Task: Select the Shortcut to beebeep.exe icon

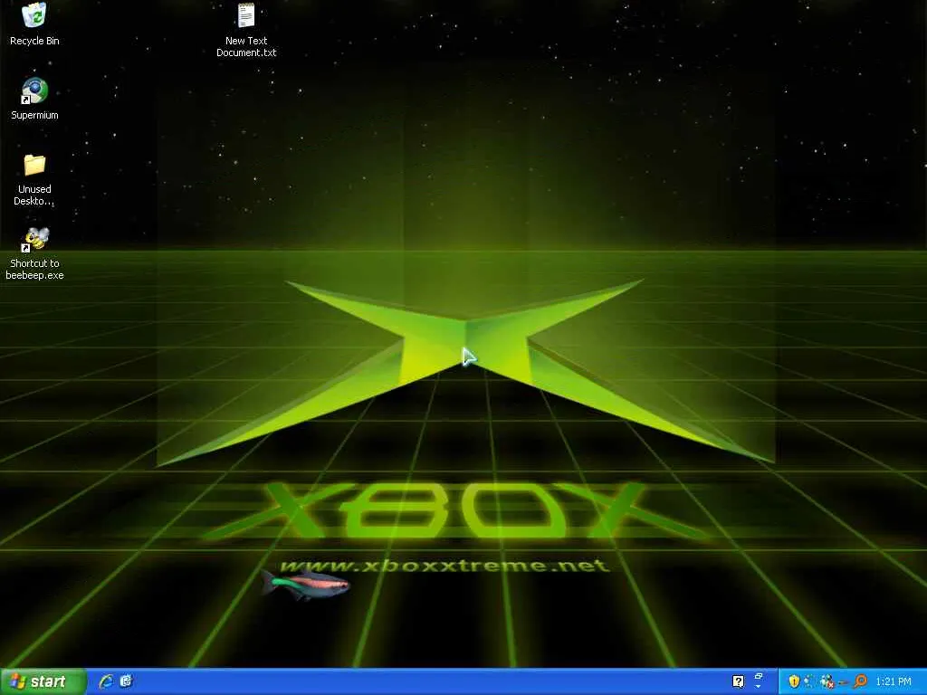Action: (x=34, y=253)
